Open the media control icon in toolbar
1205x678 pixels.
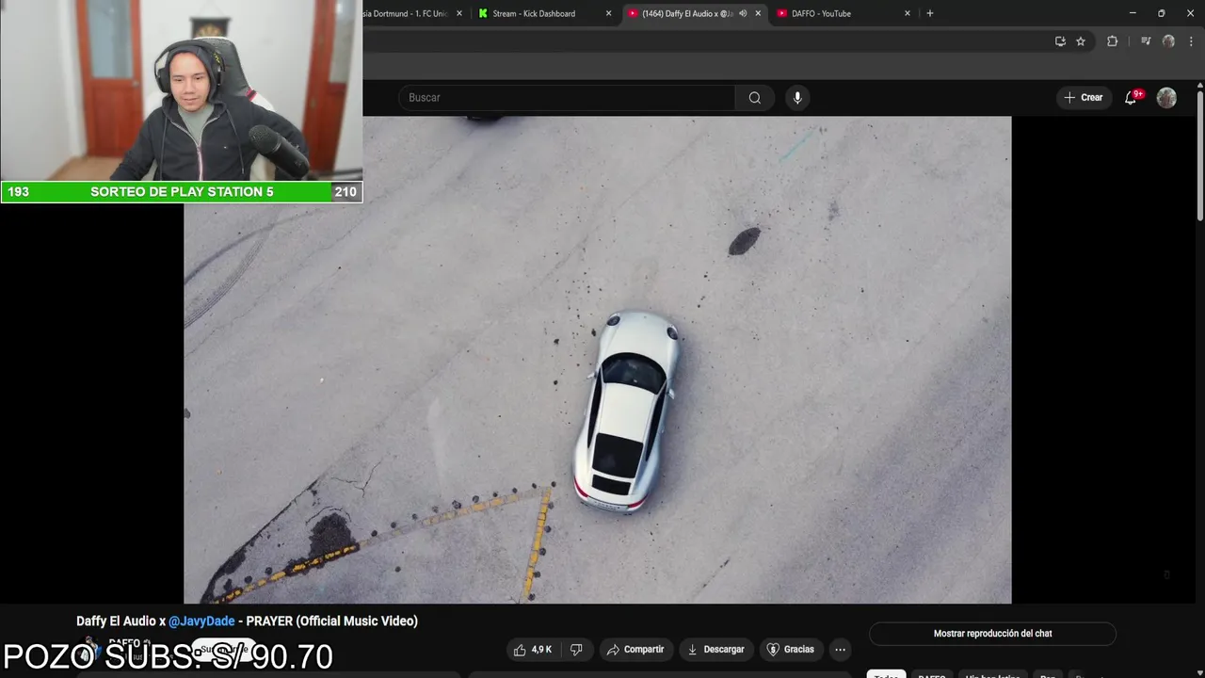[1146, 41]
